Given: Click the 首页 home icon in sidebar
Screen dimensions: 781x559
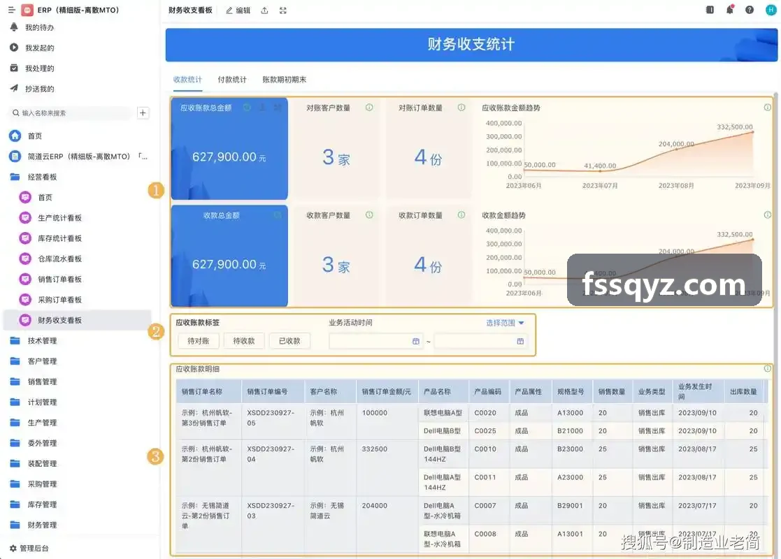Looking at the screenshot, I should 15,136.
